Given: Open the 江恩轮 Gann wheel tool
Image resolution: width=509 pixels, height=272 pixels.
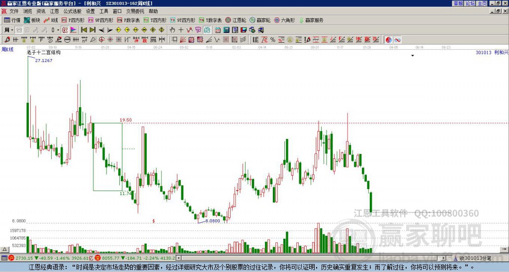Looking at the screenshot, I should point(236,20).
